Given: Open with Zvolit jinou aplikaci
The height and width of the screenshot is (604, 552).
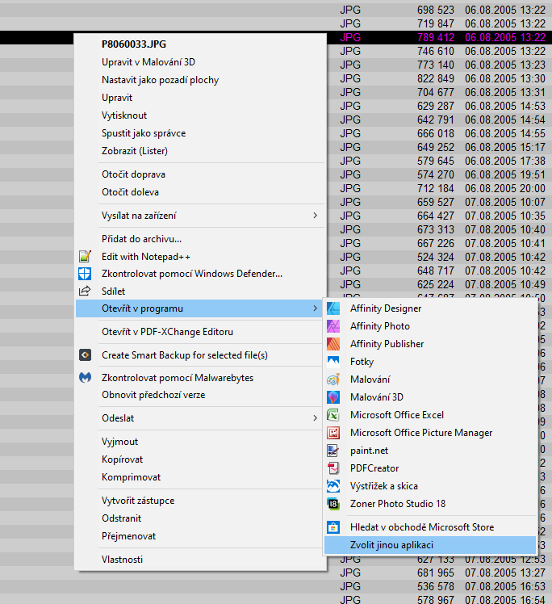Looking at the screenshot, I should click(x=430, y=545).
